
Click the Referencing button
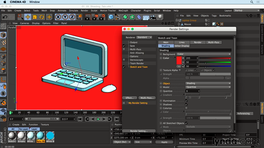[x=243, y=113]
